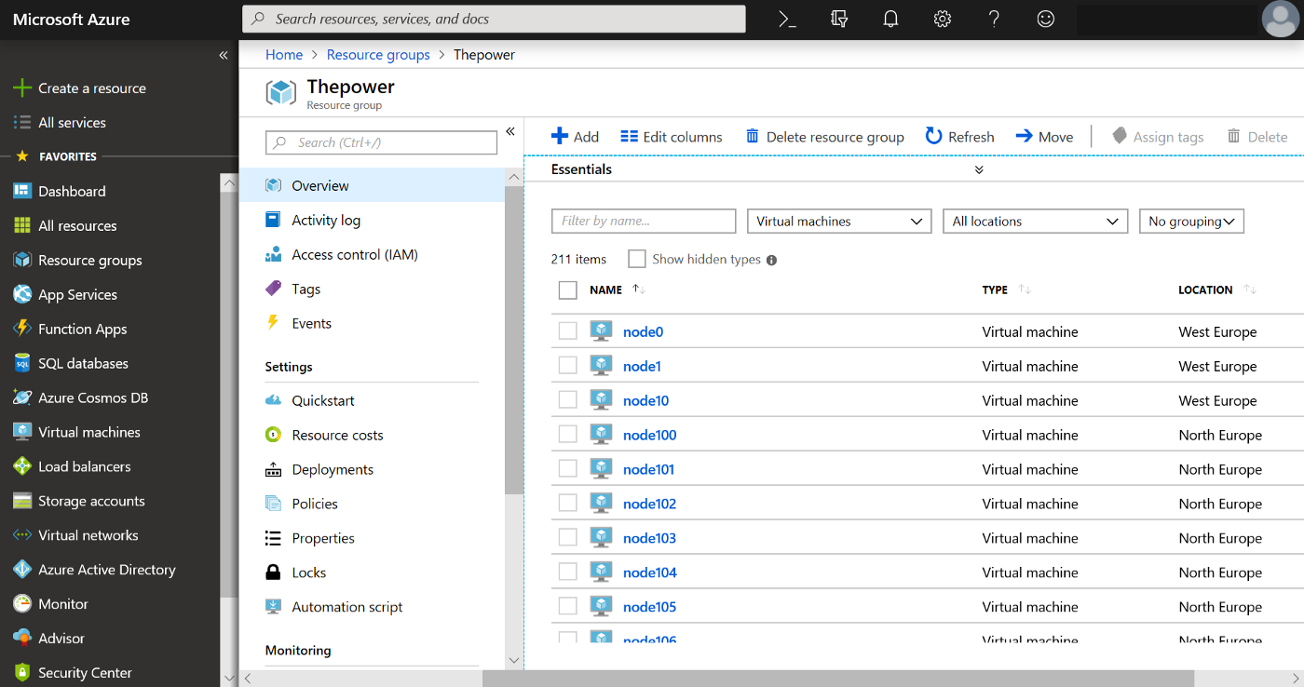Image resolution: width=1304 pixels, height=687 pixels.
Task: Expand the Essentials section chevron
Action: [979, 169]
